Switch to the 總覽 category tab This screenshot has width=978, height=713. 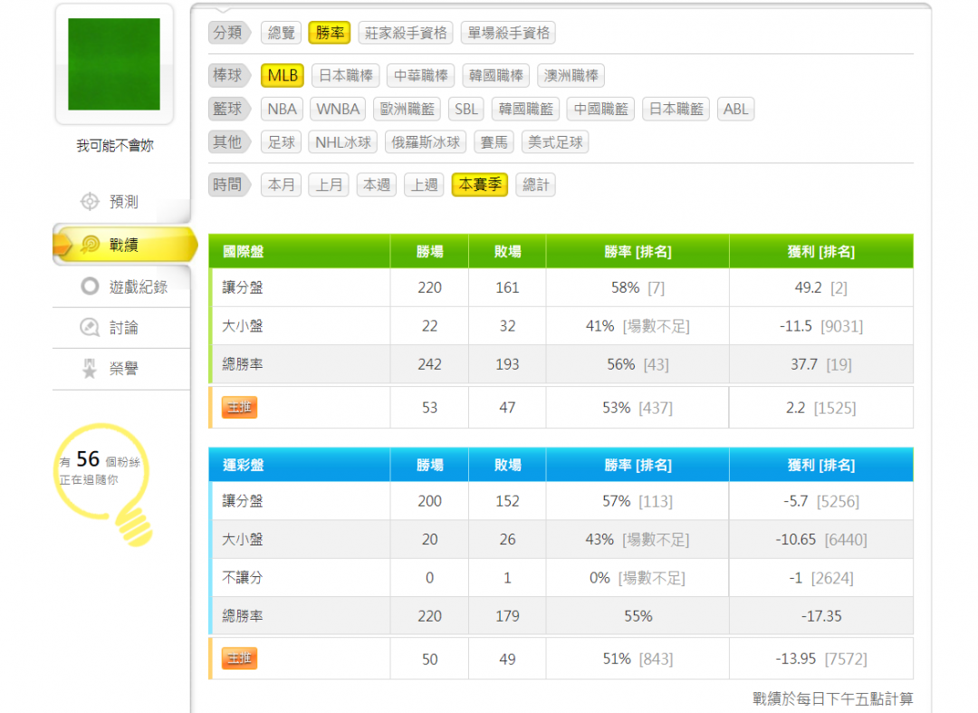click(x=282, y=33)
